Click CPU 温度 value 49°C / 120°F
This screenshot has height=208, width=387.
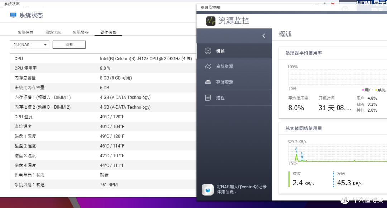112,117
